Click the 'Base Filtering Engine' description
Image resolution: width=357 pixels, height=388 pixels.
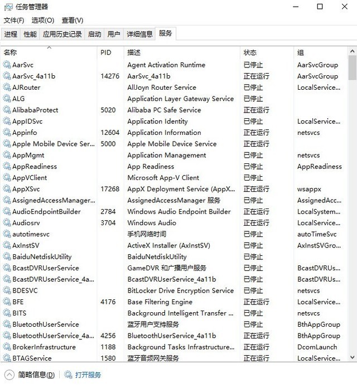(x=160, y=302)
